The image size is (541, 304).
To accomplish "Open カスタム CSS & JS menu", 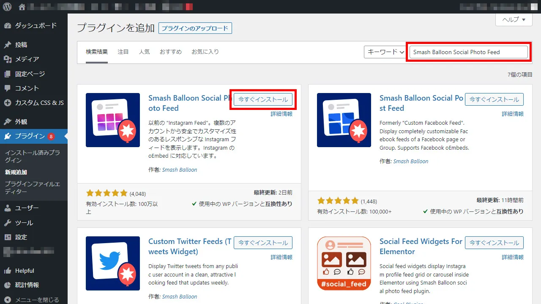I will [39, 103].
